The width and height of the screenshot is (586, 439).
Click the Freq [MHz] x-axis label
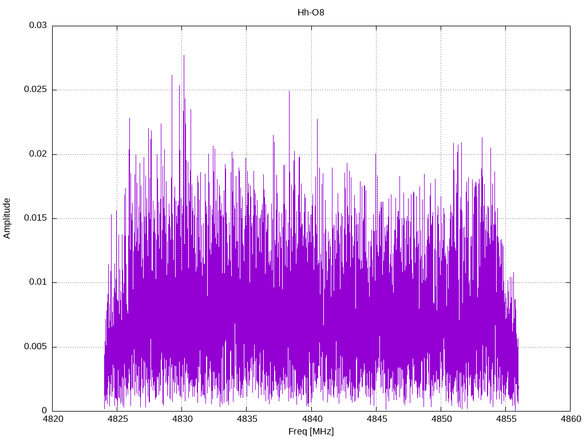click(x=311, y=432)
